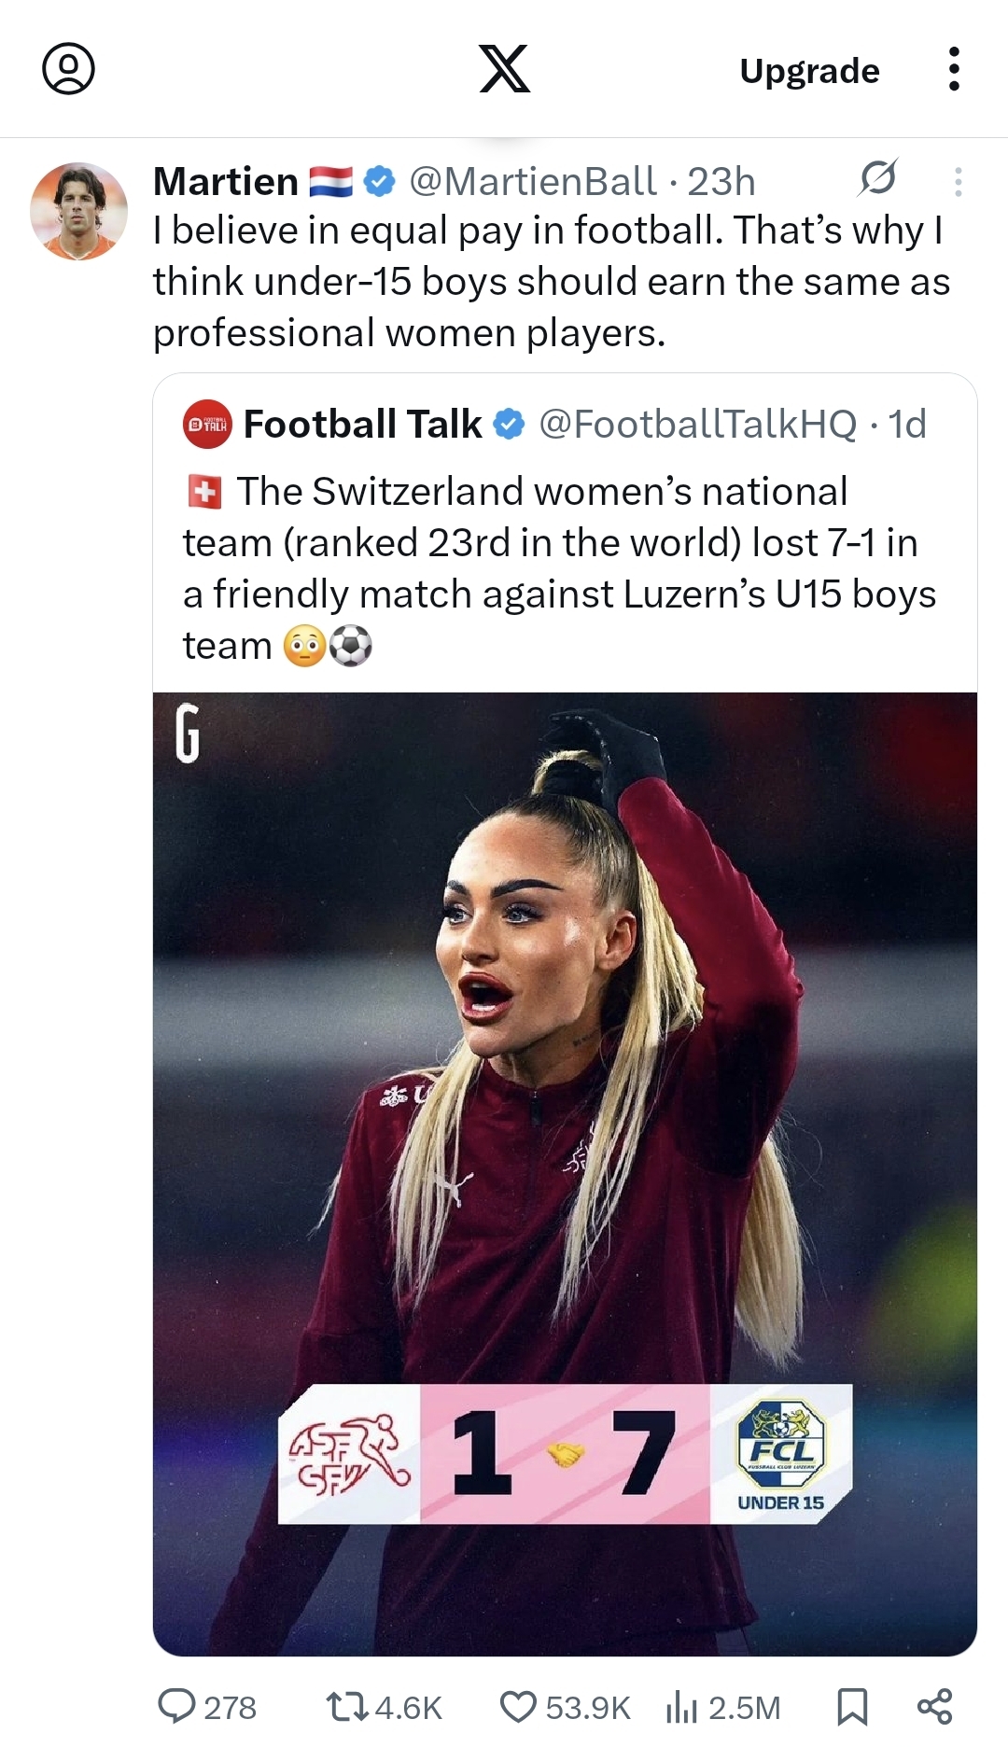1008x1747 pixels.
Task: Open Martien's profile avatar
Action: pyautogui.click(x=78, y=211)
